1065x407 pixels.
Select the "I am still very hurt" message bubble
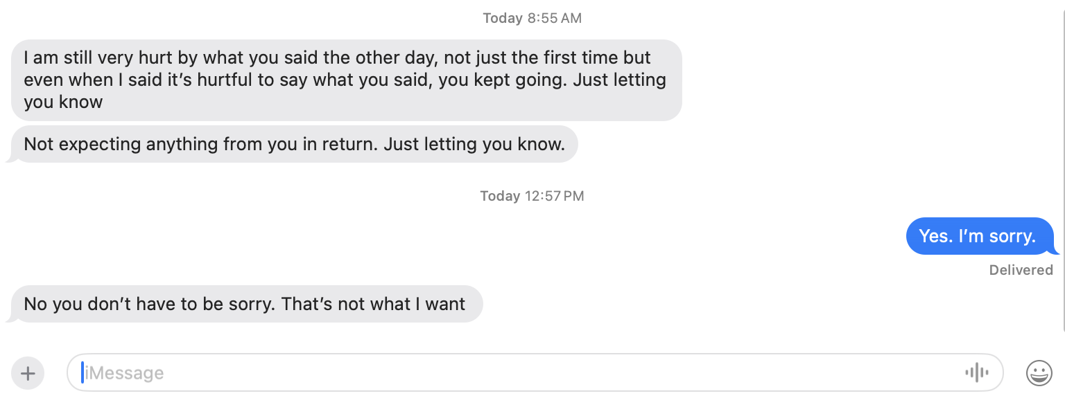pyautogui.click(x=345, y=80)
